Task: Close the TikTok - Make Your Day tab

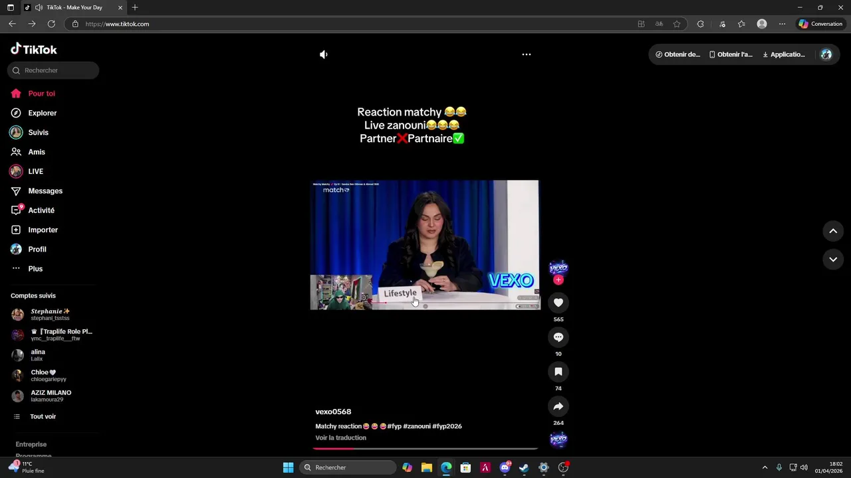Action: [120, 7]
